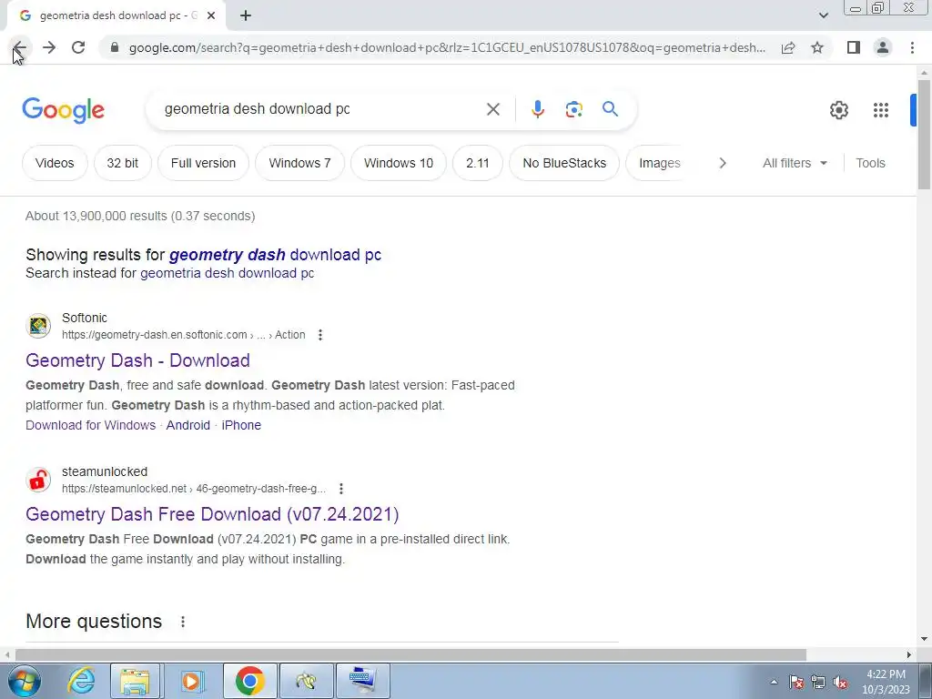
Task: Open the taskbar clock showing 4:22 PM
Action: (x=886, y=683)
